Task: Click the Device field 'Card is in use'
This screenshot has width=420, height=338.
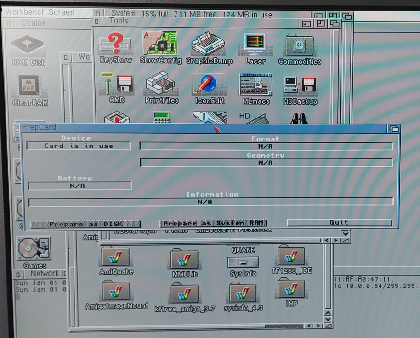Action: click(x=79, y=146)
